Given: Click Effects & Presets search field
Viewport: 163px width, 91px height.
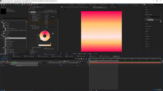Looking at the screenshot, I should (x=153, y=17).
